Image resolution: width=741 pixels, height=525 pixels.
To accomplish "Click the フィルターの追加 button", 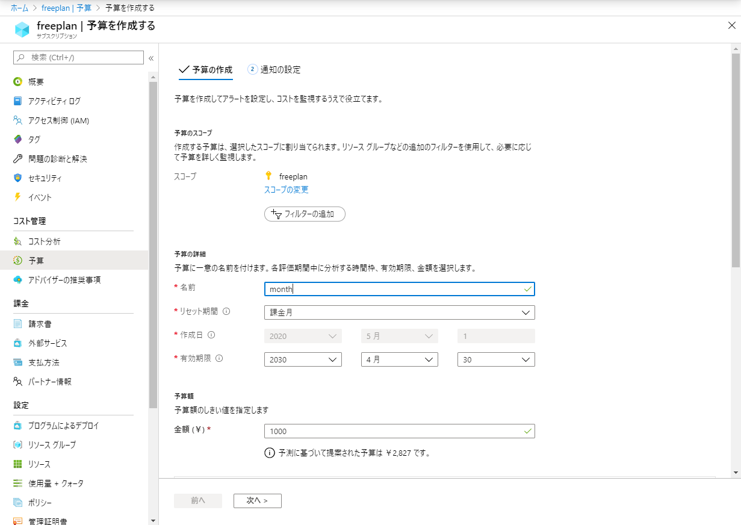I will (305, 214).
